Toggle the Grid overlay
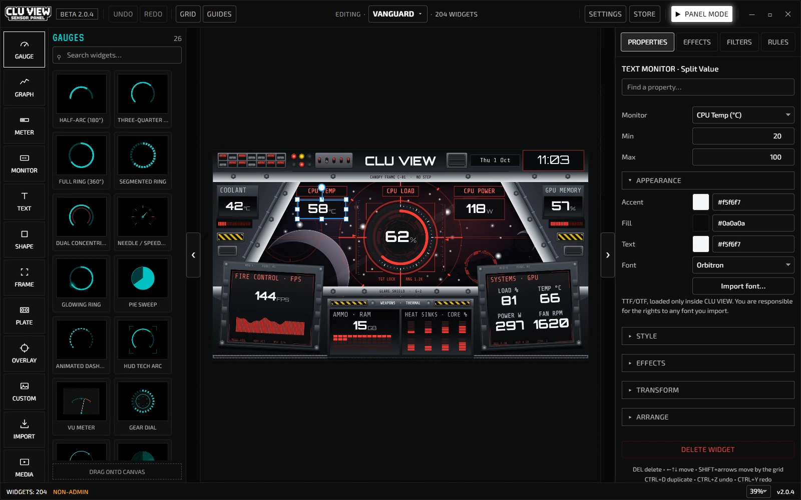 coord(188,14)
